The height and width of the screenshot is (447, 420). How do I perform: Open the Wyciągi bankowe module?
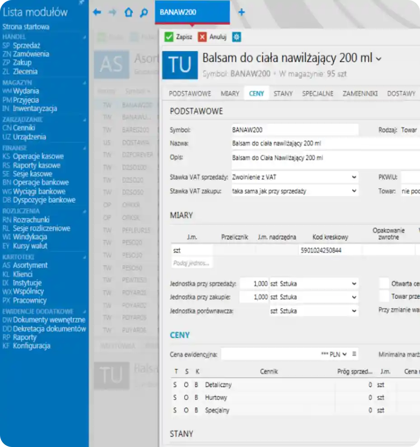[39, 191]
